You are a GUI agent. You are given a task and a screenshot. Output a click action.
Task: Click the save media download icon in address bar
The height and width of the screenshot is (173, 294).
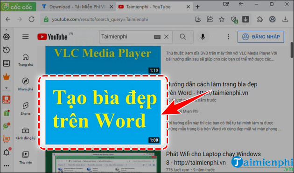click(198, 19)
